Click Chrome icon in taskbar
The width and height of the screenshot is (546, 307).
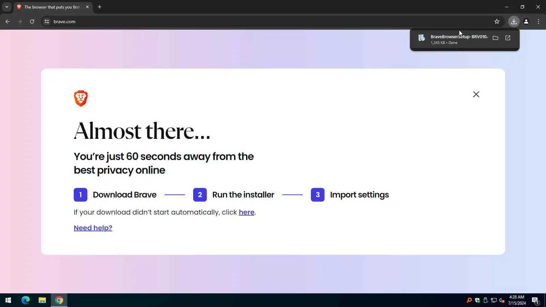(x=59, y=300)
